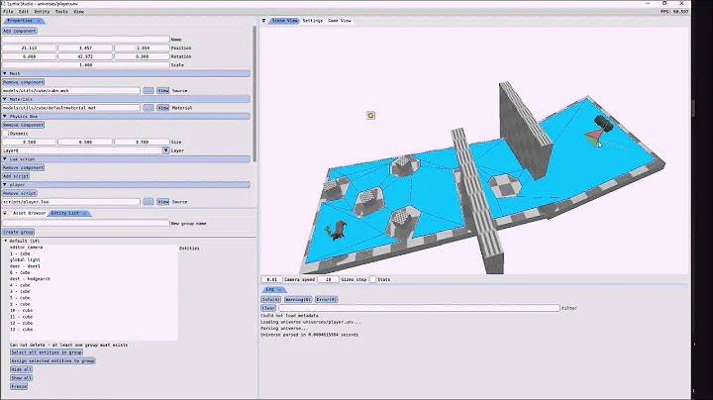Open the lower-left dock options triangle
The width and height of the screenshot is (713, 400).
point(5,213)
